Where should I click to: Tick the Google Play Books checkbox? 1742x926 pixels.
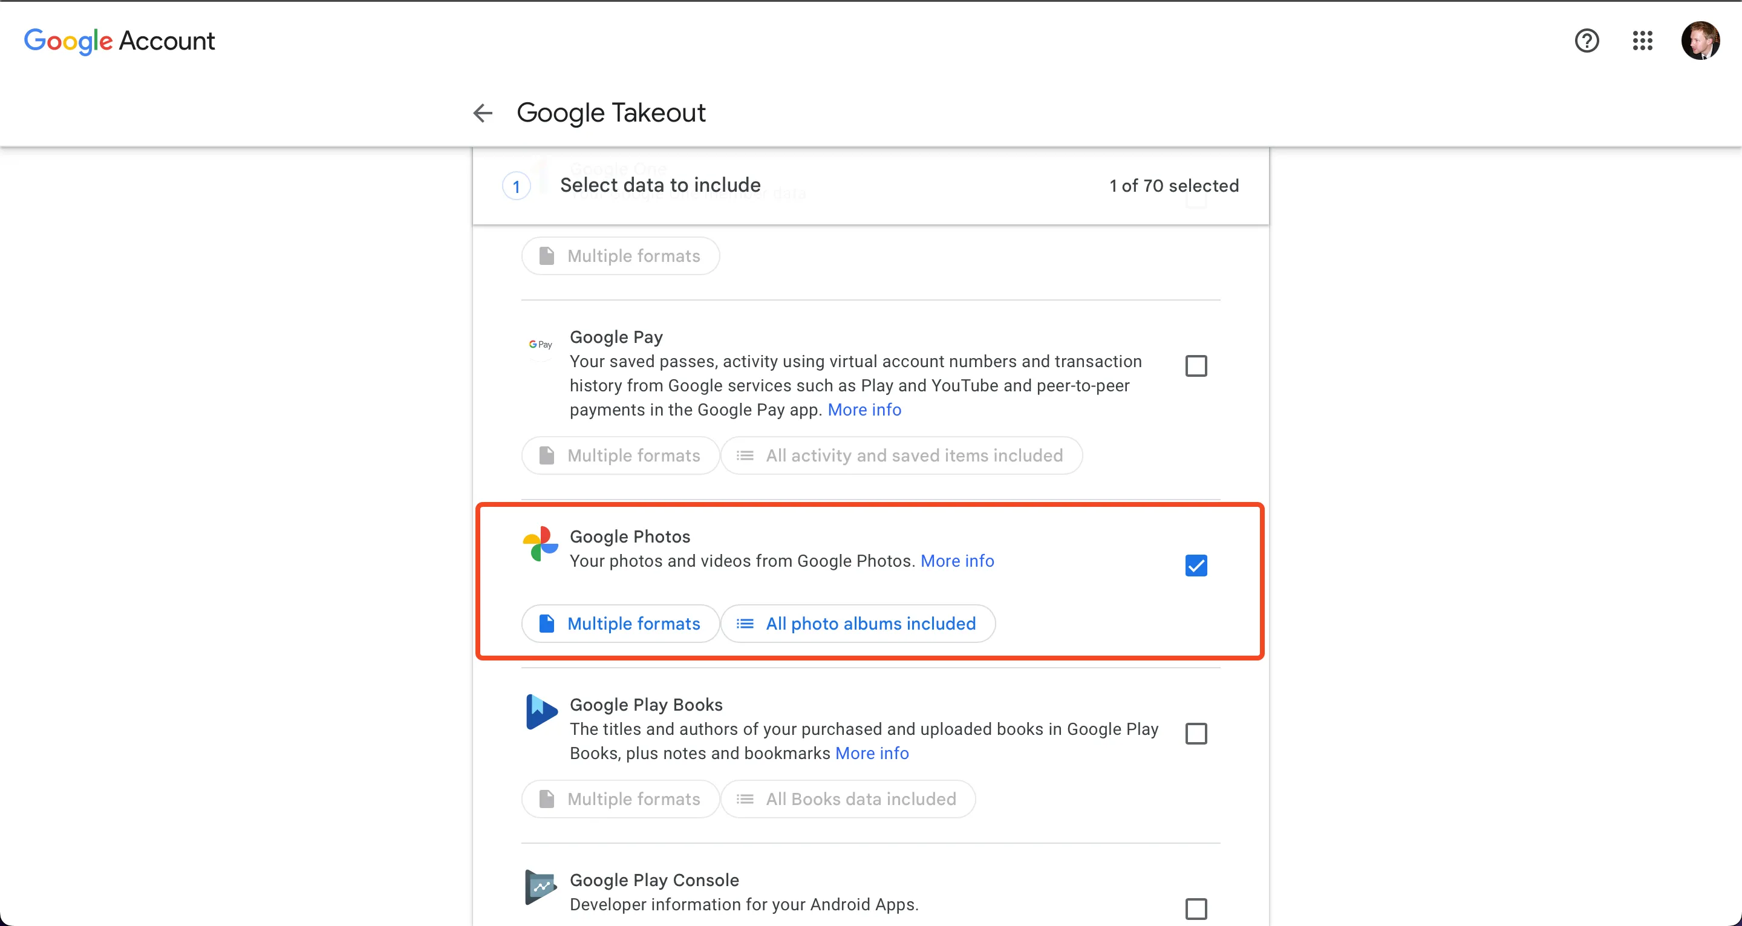point(1196,734)
